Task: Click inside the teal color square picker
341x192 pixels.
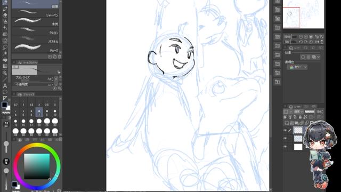Action: point(37,166)
